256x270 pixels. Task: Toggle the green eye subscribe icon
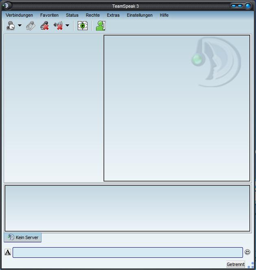pyautogui.click(x=83, y=26)
